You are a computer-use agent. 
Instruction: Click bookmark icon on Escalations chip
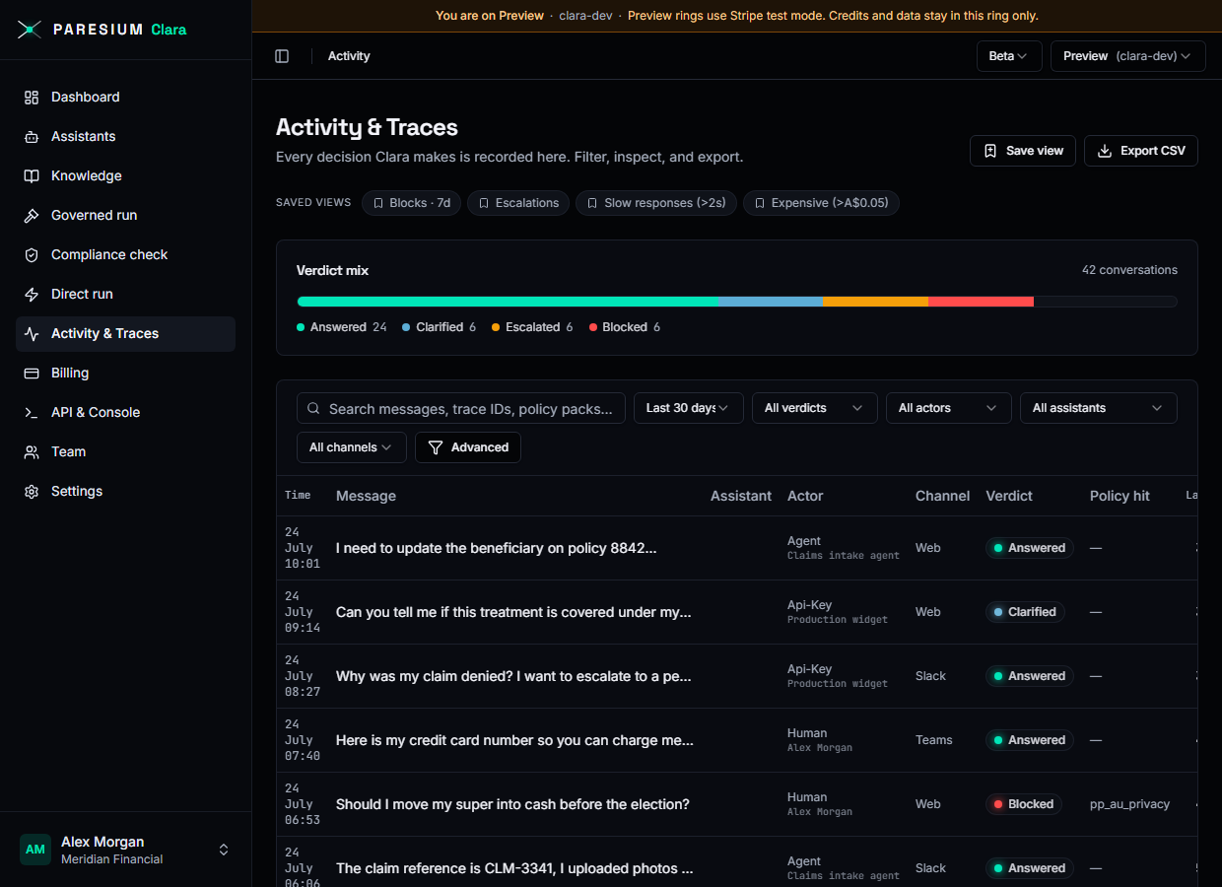click(x=484, y=203)
